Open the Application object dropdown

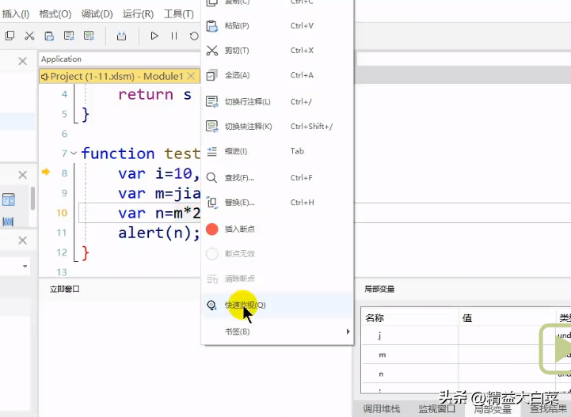[x=120, y=59]
